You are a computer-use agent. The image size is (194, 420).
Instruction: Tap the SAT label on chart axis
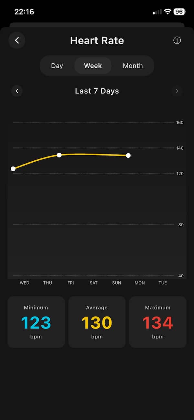93,283
